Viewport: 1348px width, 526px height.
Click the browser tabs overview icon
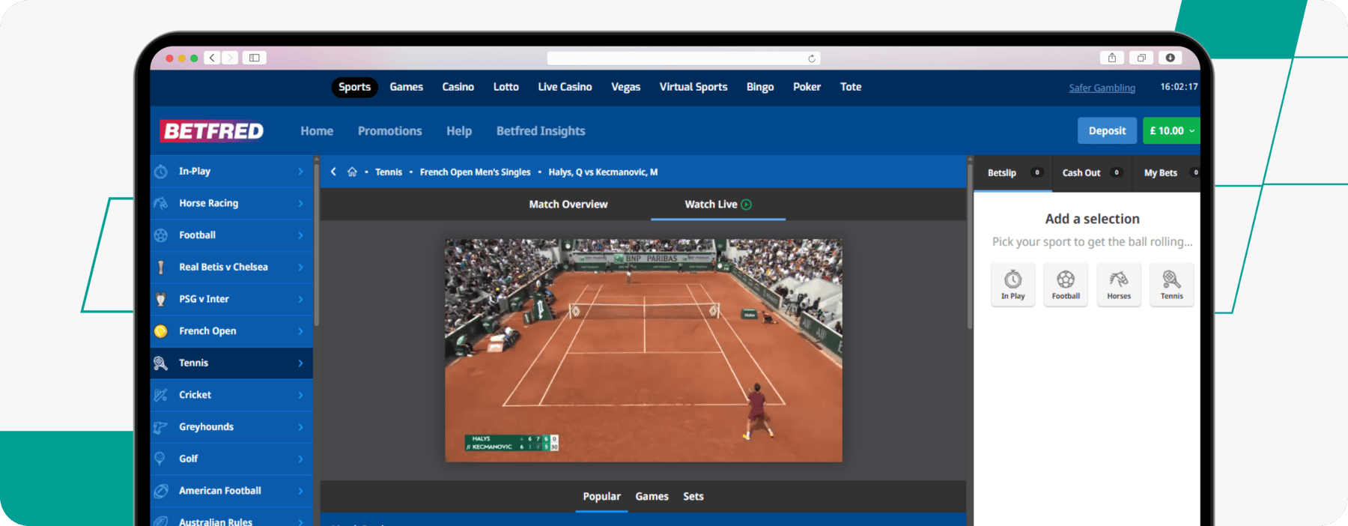[x=1141, y=58]
